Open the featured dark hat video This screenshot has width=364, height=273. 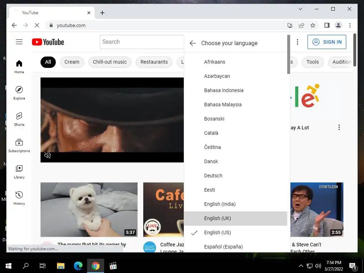pos(112,120)
